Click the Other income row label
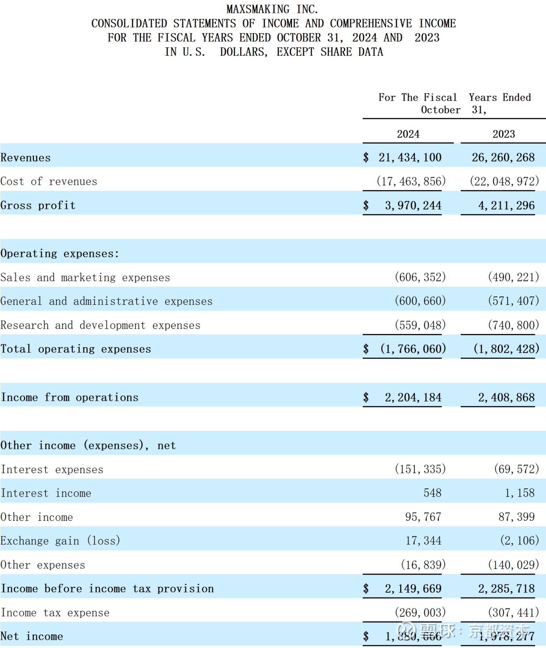The height and width of the screenshot is (648, 546). (x=37, y=517)
